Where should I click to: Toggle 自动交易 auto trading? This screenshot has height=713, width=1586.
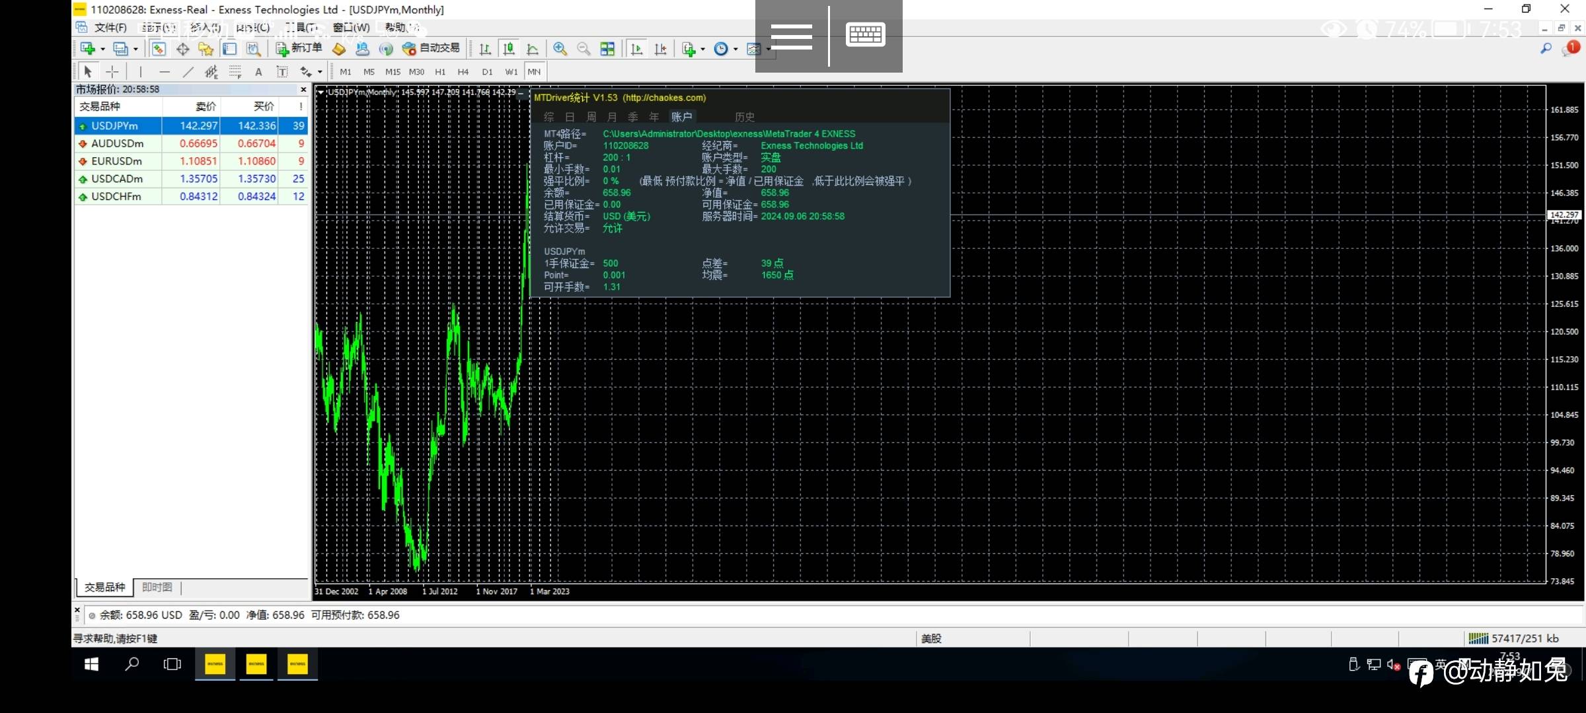tap(431, 48)
